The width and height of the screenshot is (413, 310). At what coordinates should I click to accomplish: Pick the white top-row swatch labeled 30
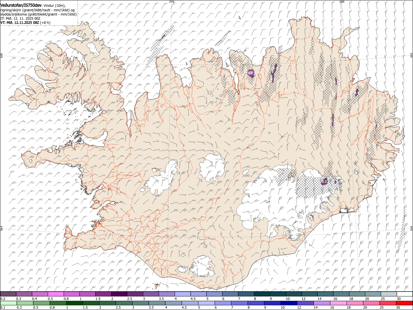point(405,294)
